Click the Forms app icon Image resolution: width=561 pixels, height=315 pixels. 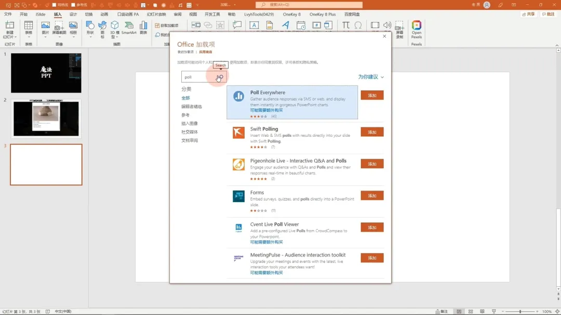tap(238, 196)
